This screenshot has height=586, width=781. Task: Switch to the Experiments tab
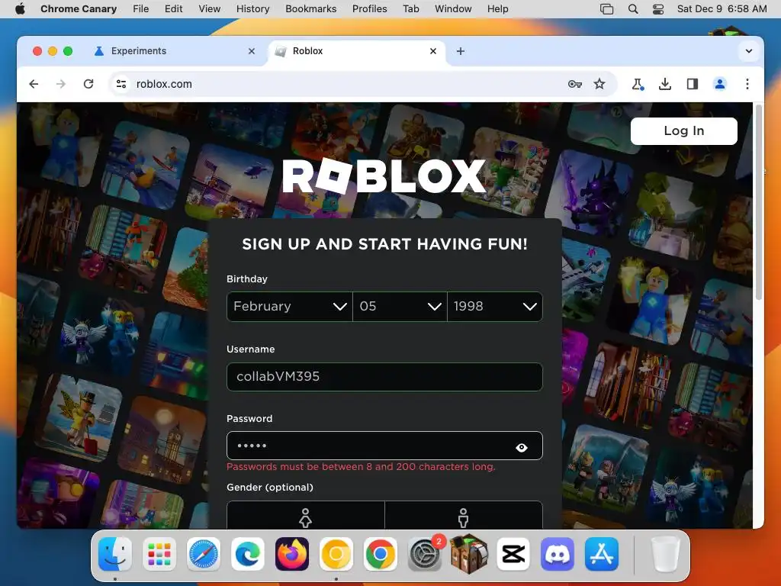175,51
